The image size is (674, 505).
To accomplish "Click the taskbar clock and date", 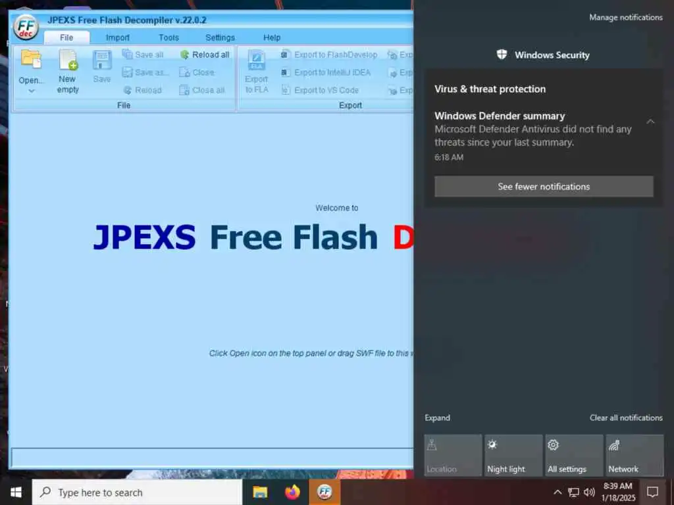I will coord(617,492).
